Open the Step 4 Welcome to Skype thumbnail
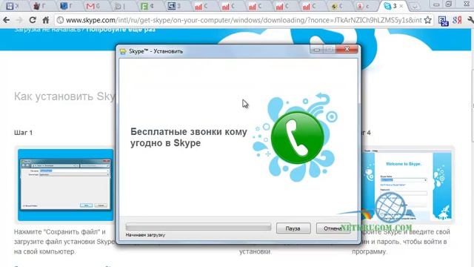Viewport: 474px width, 267px height. click(x=408, y=185)
